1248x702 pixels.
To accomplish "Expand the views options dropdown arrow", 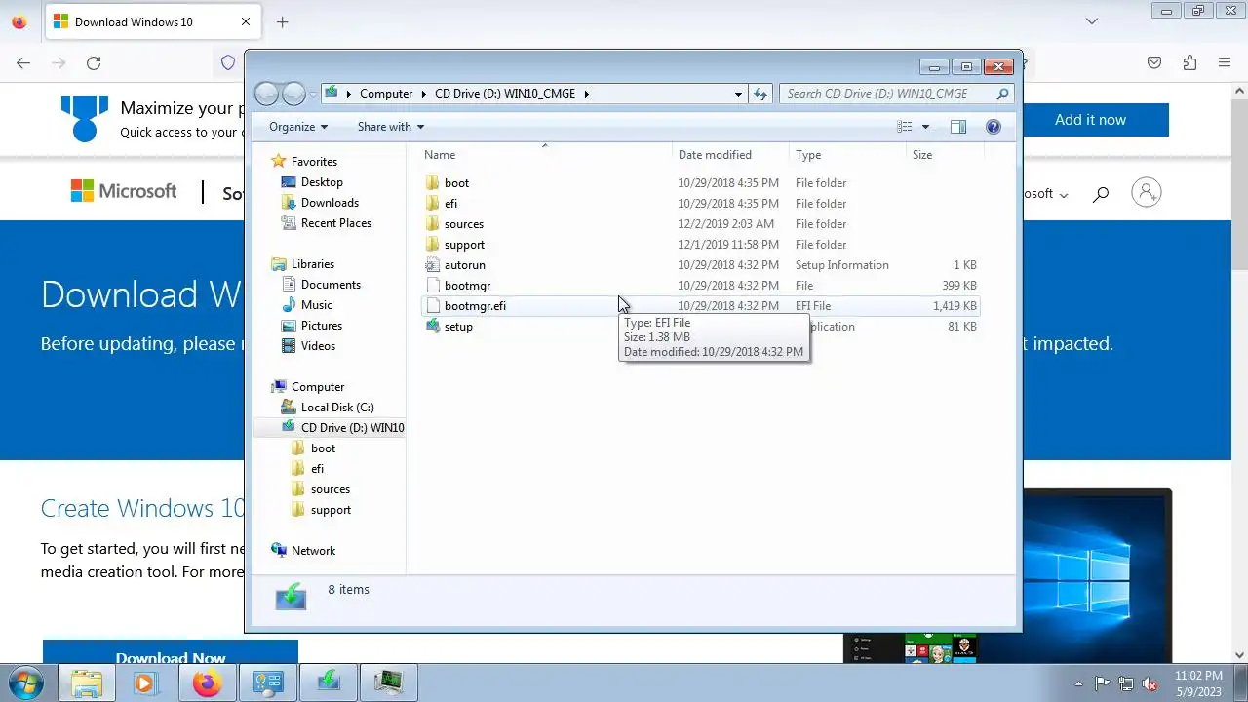I will [925, 127].
